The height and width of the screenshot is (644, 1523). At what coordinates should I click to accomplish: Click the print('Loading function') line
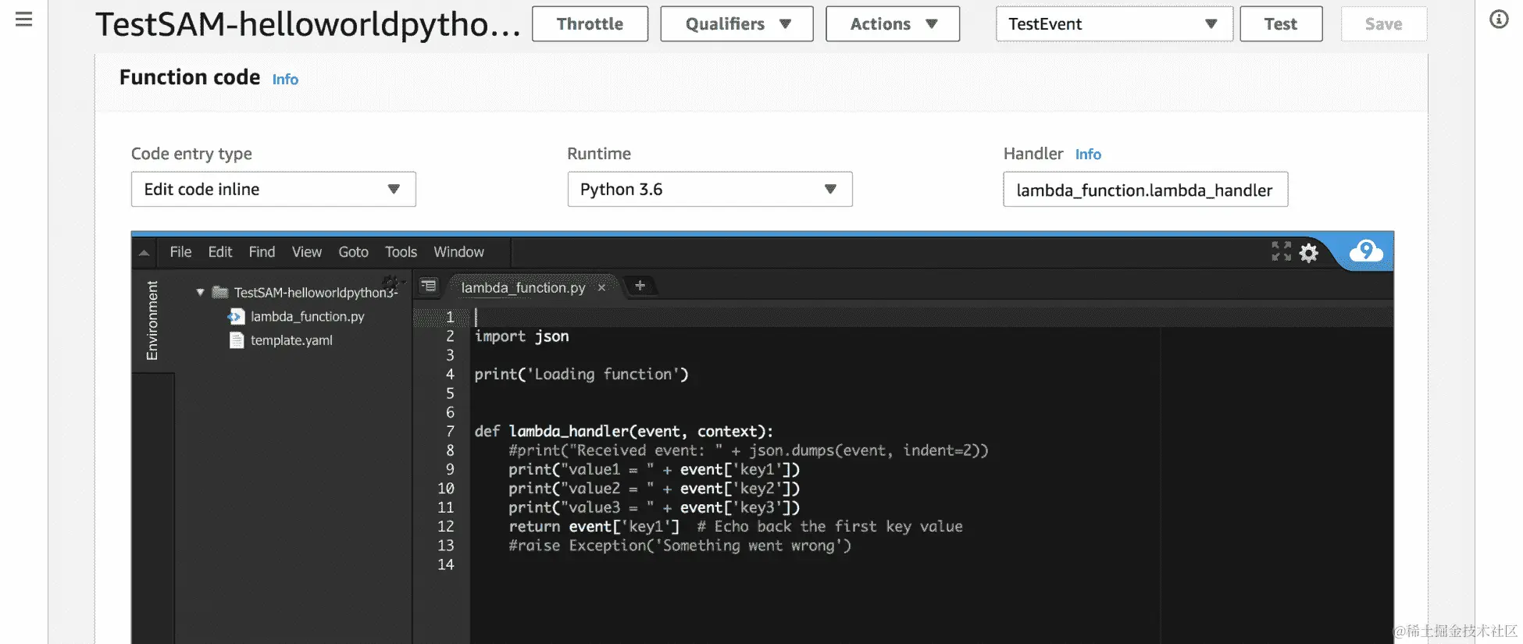581,374
